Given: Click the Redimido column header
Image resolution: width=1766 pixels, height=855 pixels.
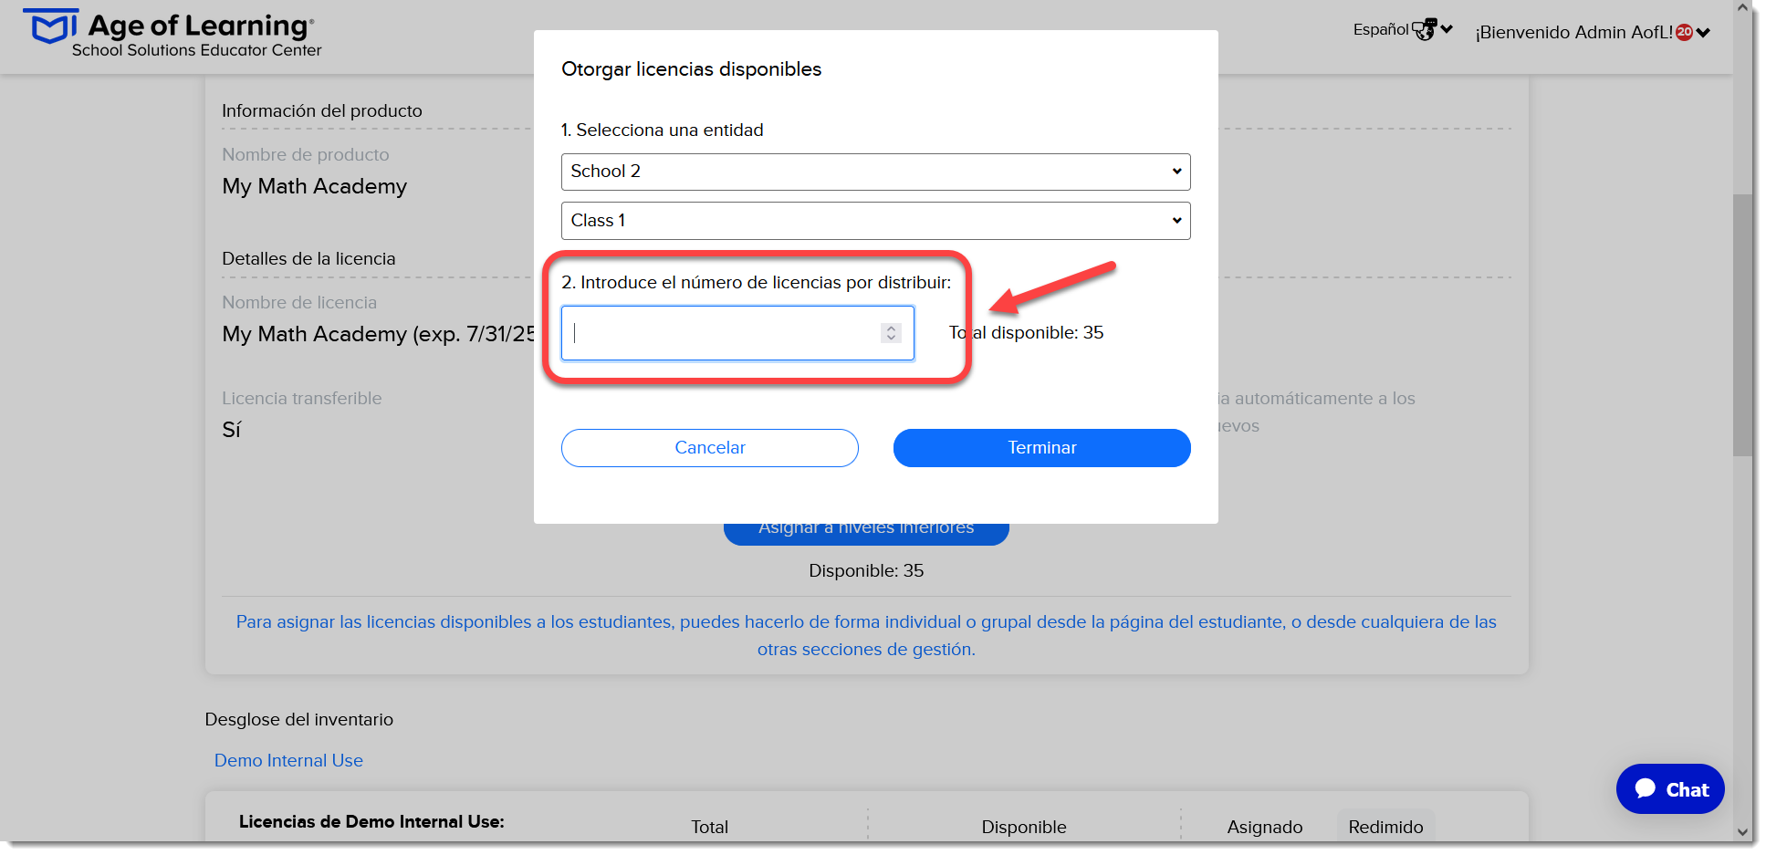Looking at the screenshot, I should point(1385,827).
